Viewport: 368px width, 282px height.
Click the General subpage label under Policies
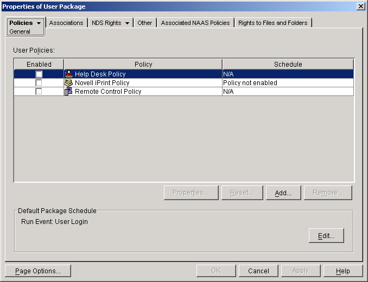[20, 31]
